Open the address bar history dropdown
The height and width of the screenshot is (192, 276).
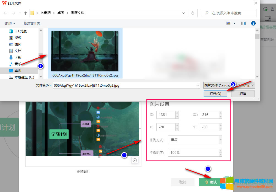[x=184, y=13]
